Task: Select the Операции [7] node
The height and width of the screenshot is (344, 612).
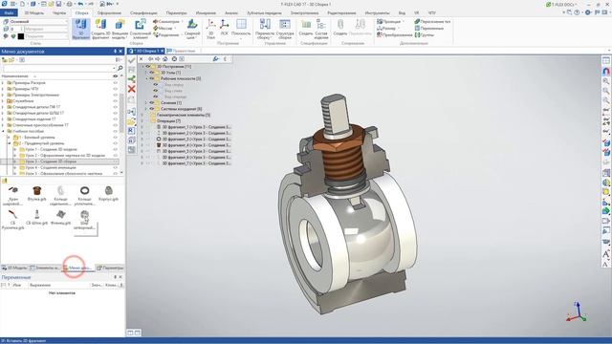Action: pyautogui.click(x=168, y=121)
